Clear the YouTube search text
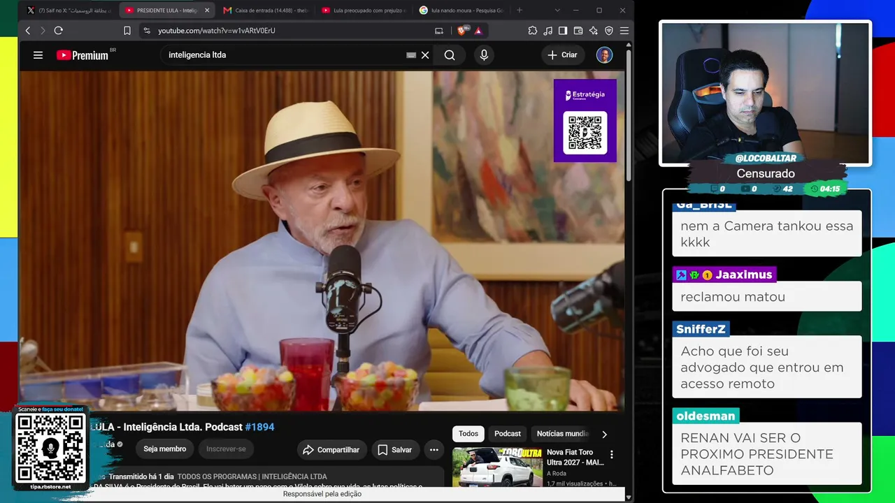Viewport: 895px width, 503px height. click(x=425, y=55)
